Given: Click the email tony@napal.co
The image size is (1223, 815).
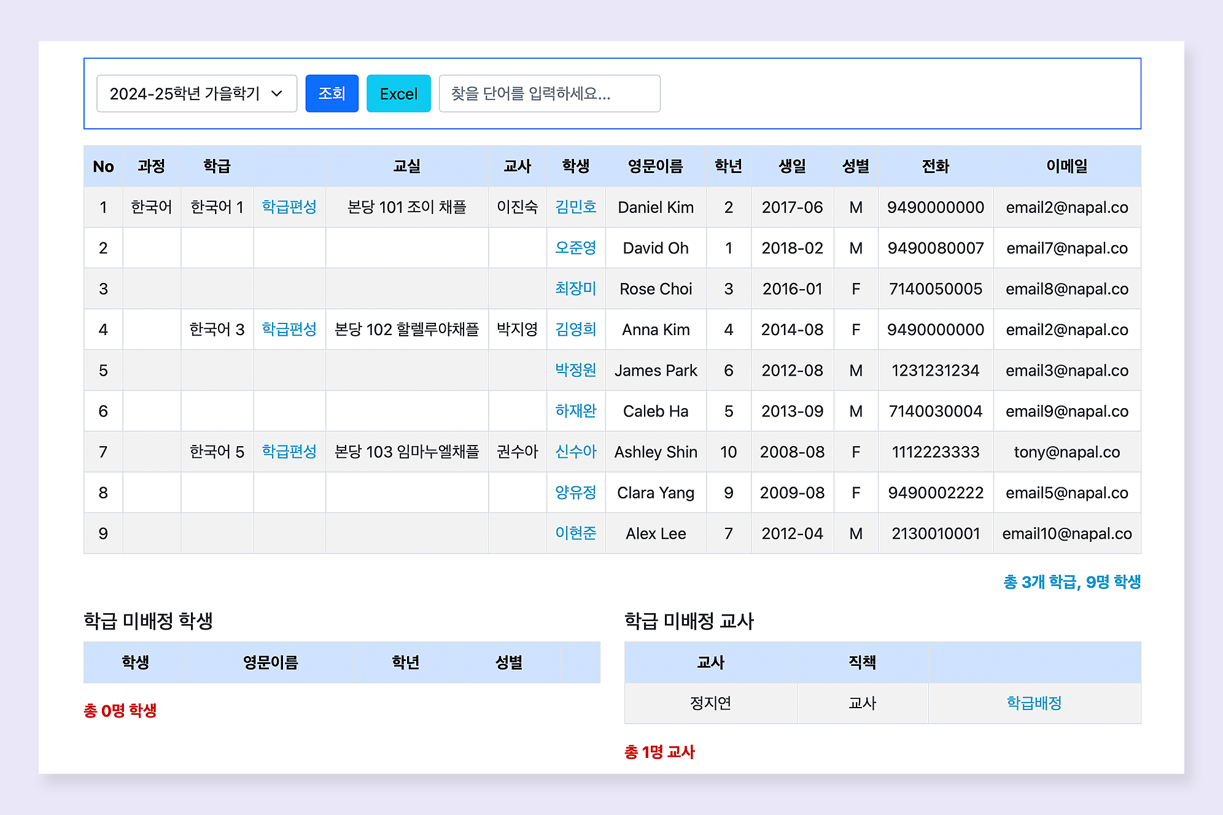Looking at the screenshot, I should point(1066,452).
